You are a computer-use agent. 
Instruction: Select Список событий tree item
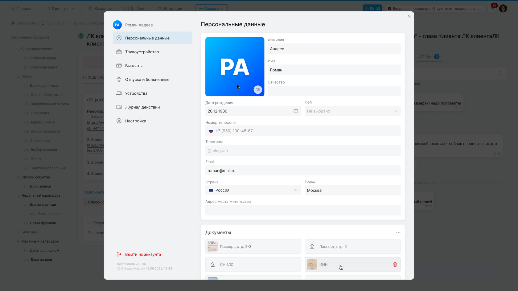pyautogui.click(x=36, y=177)
